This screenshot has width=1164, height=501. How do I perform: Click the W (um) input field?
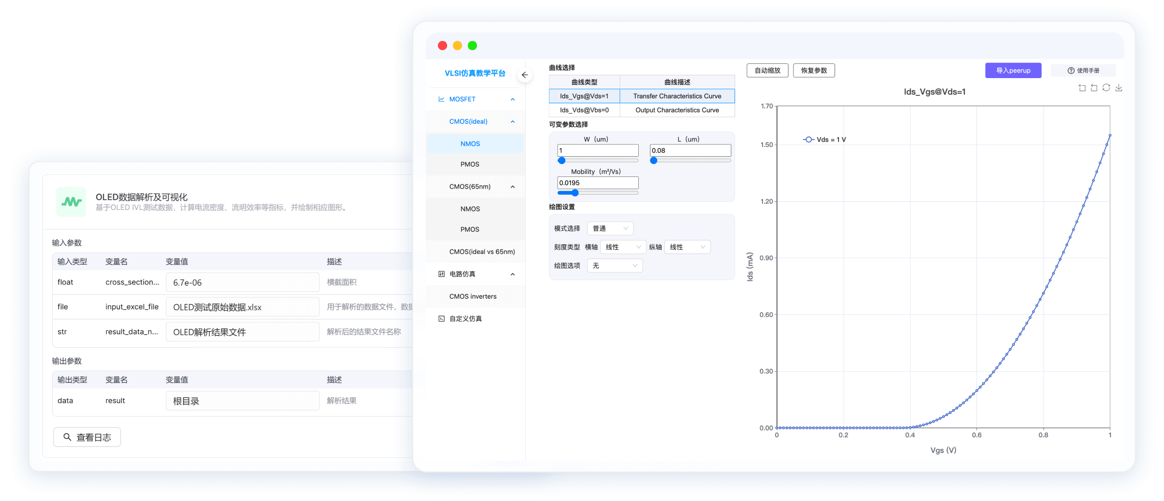click(x=598, y=151)
